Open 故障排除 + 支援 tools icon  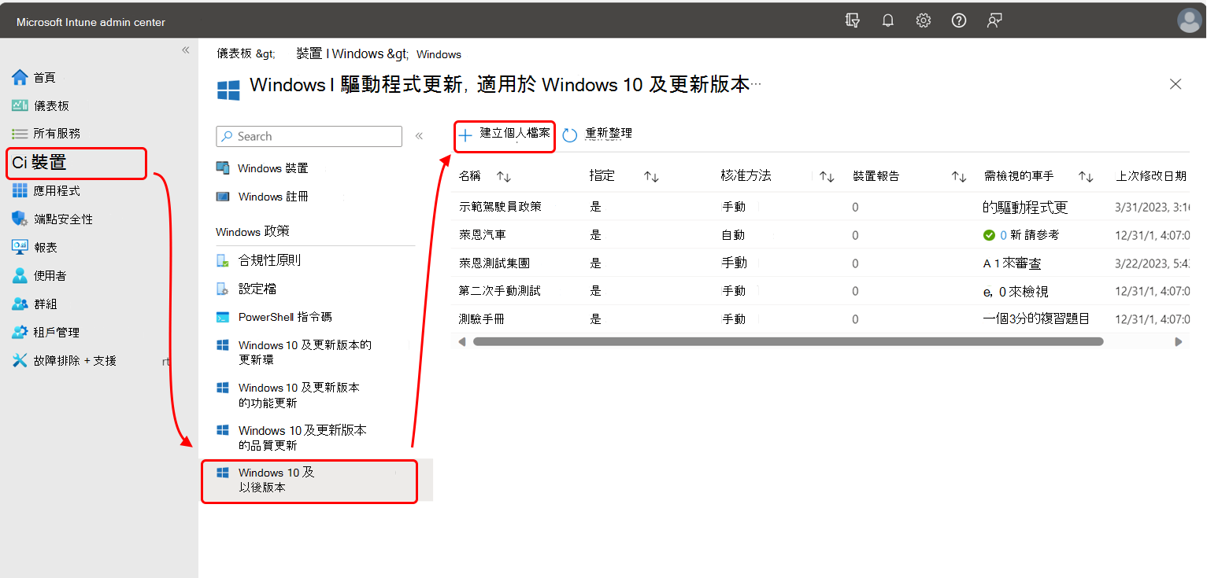pyautogui.click(x=20, y=360)
